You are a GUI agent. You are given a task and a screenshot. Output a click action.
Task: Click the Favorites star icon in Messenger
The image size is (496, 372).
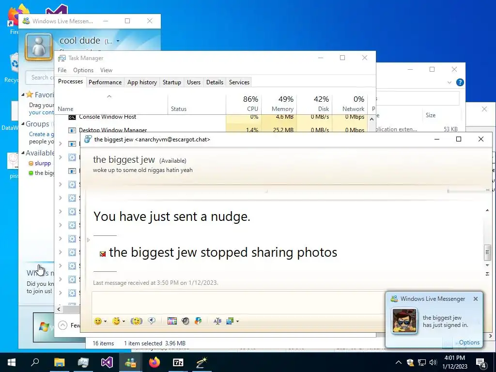pyautogui.click(x=30, y=94)
